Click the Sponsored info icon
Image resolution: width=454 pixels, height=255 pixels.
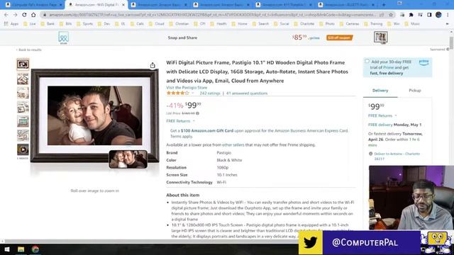pos(448,50)
